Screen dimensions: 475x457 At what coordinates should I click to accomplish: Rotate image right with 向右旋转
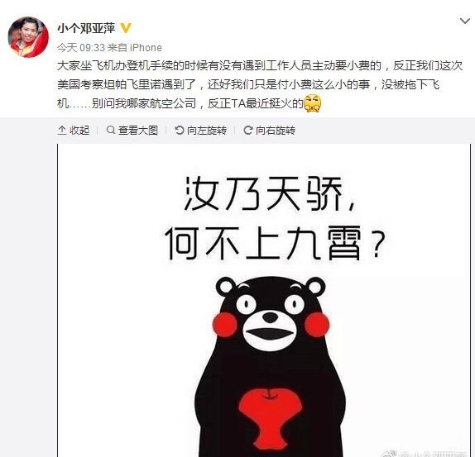tap(270, 131)
